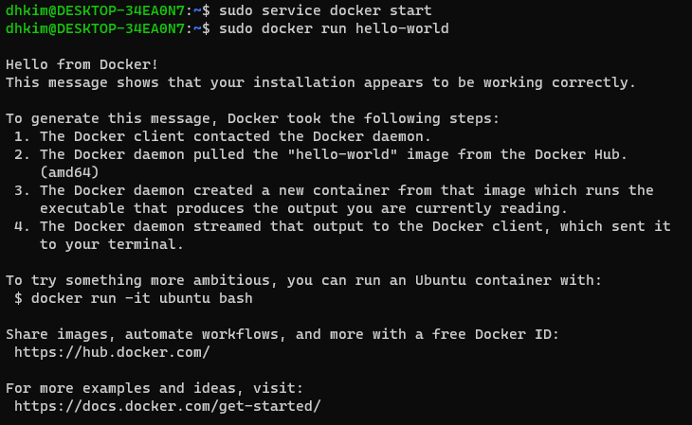
Task: Click 'Share images, automate workflows' line
Action: [282, 335]
